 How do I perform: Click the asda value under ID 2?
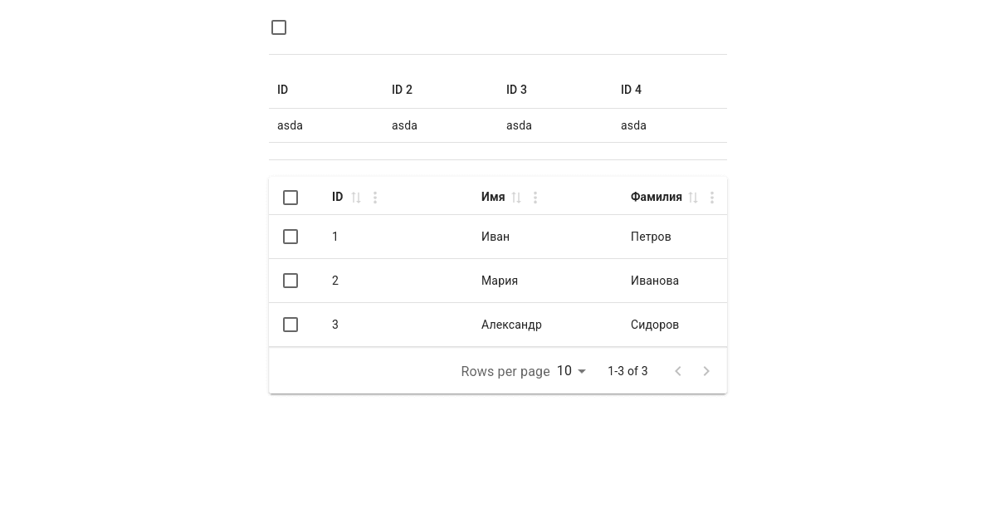(404, 125)
